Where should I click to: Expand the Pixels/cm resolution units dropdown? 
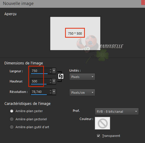[82, 93]
